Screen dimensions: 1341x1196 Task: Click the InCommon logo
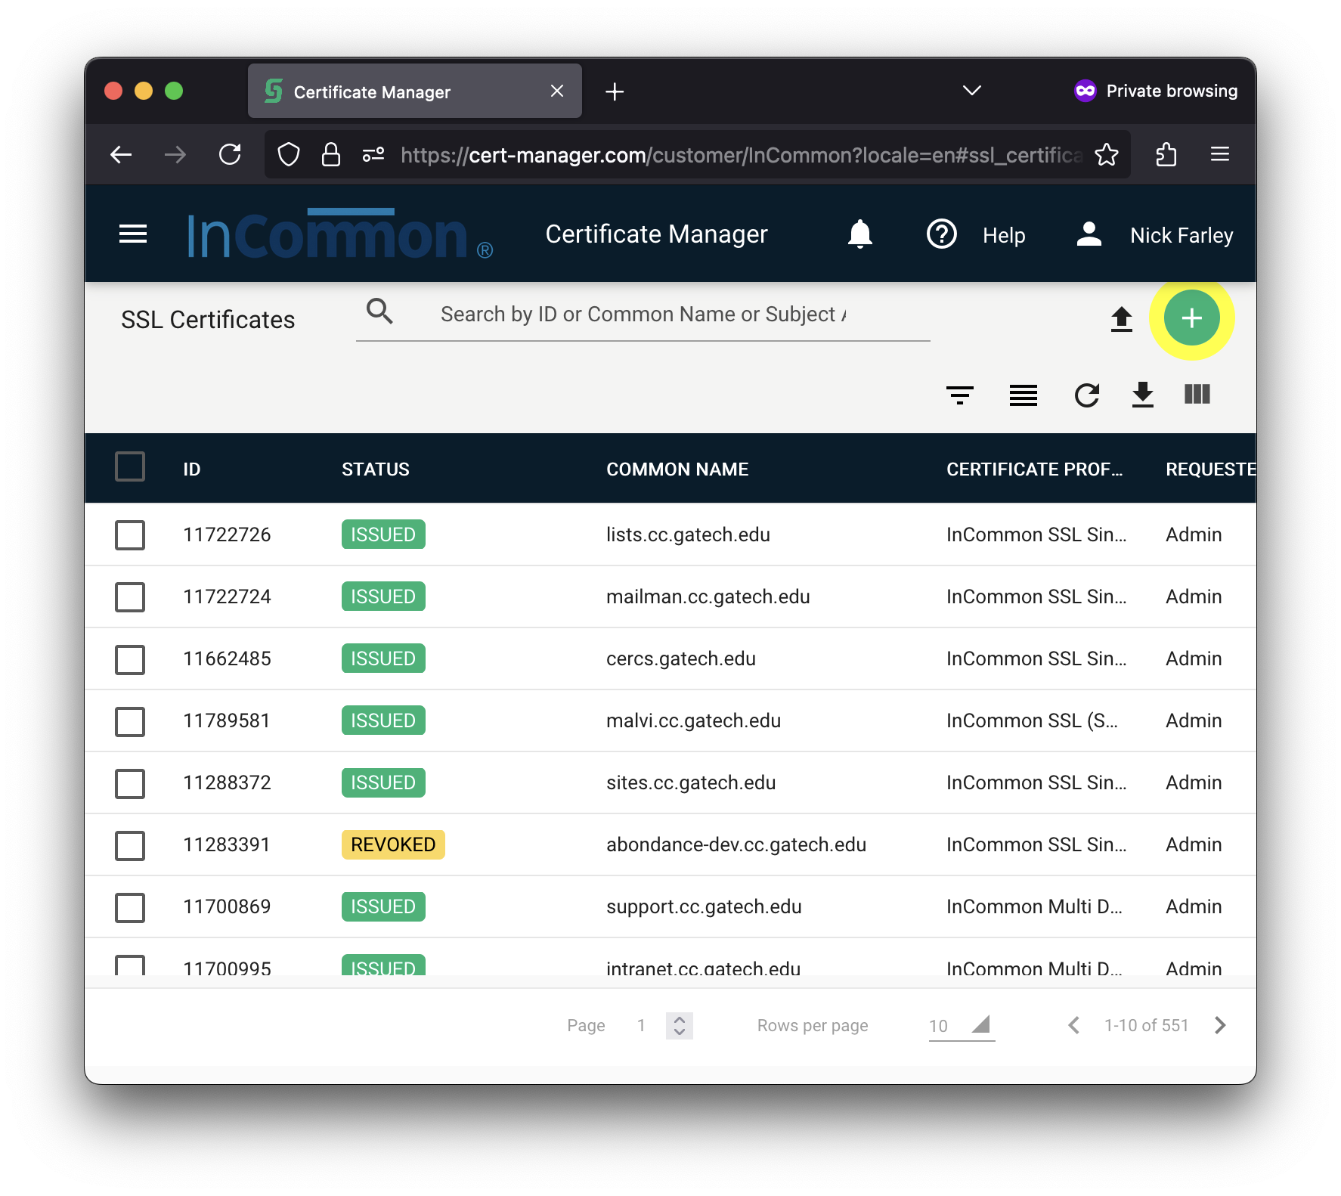point(340,234)
